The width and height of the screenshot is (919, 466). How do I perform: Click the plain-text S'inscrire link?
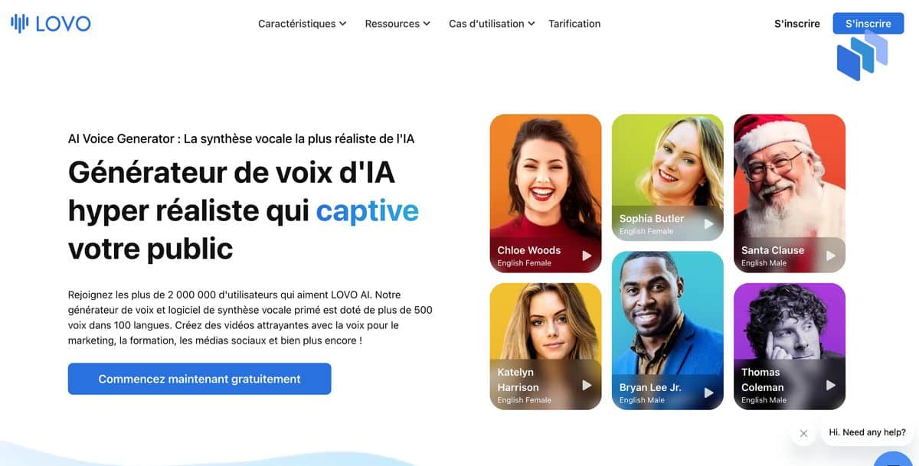tap(797, 24)
